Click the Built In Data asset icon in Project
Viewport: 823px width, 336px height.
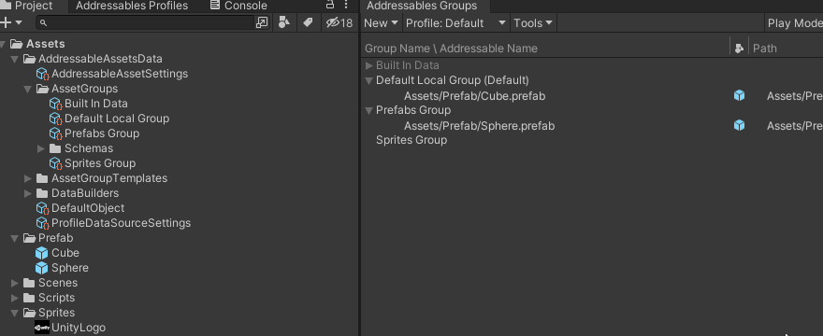(55, 104)
